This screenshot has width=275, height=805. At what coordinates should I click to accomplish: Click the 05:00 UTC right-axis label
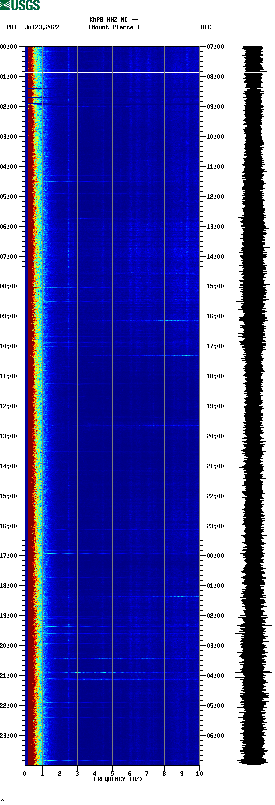click(x=215, y=706)
